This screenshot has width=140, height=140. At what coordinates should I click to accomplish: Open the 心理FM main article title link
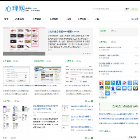(45, 107)
